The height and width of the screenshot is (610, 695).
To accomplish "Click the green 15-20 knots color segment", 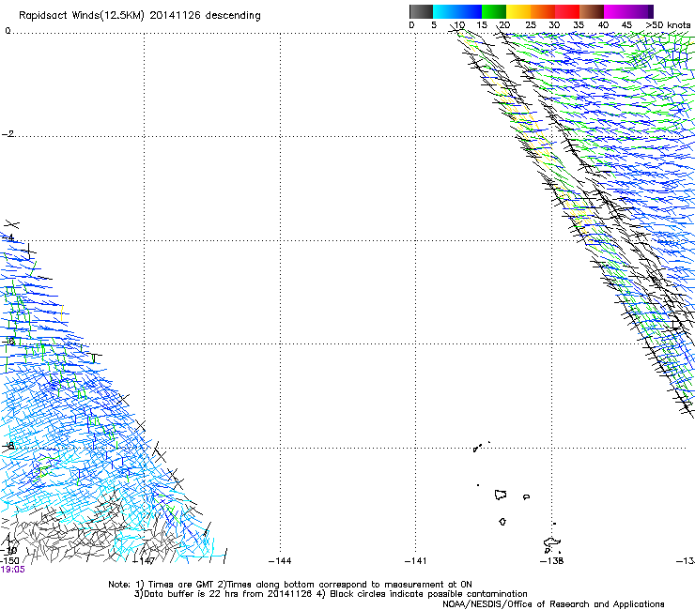I will click(494, 11).
